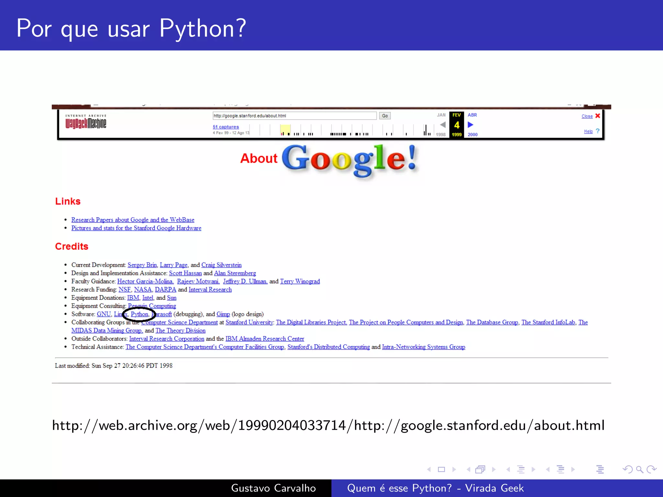This screenshot has height=497, width=663.
Task: Jump to previous capture with gray arrow
Action: point(443,125)
